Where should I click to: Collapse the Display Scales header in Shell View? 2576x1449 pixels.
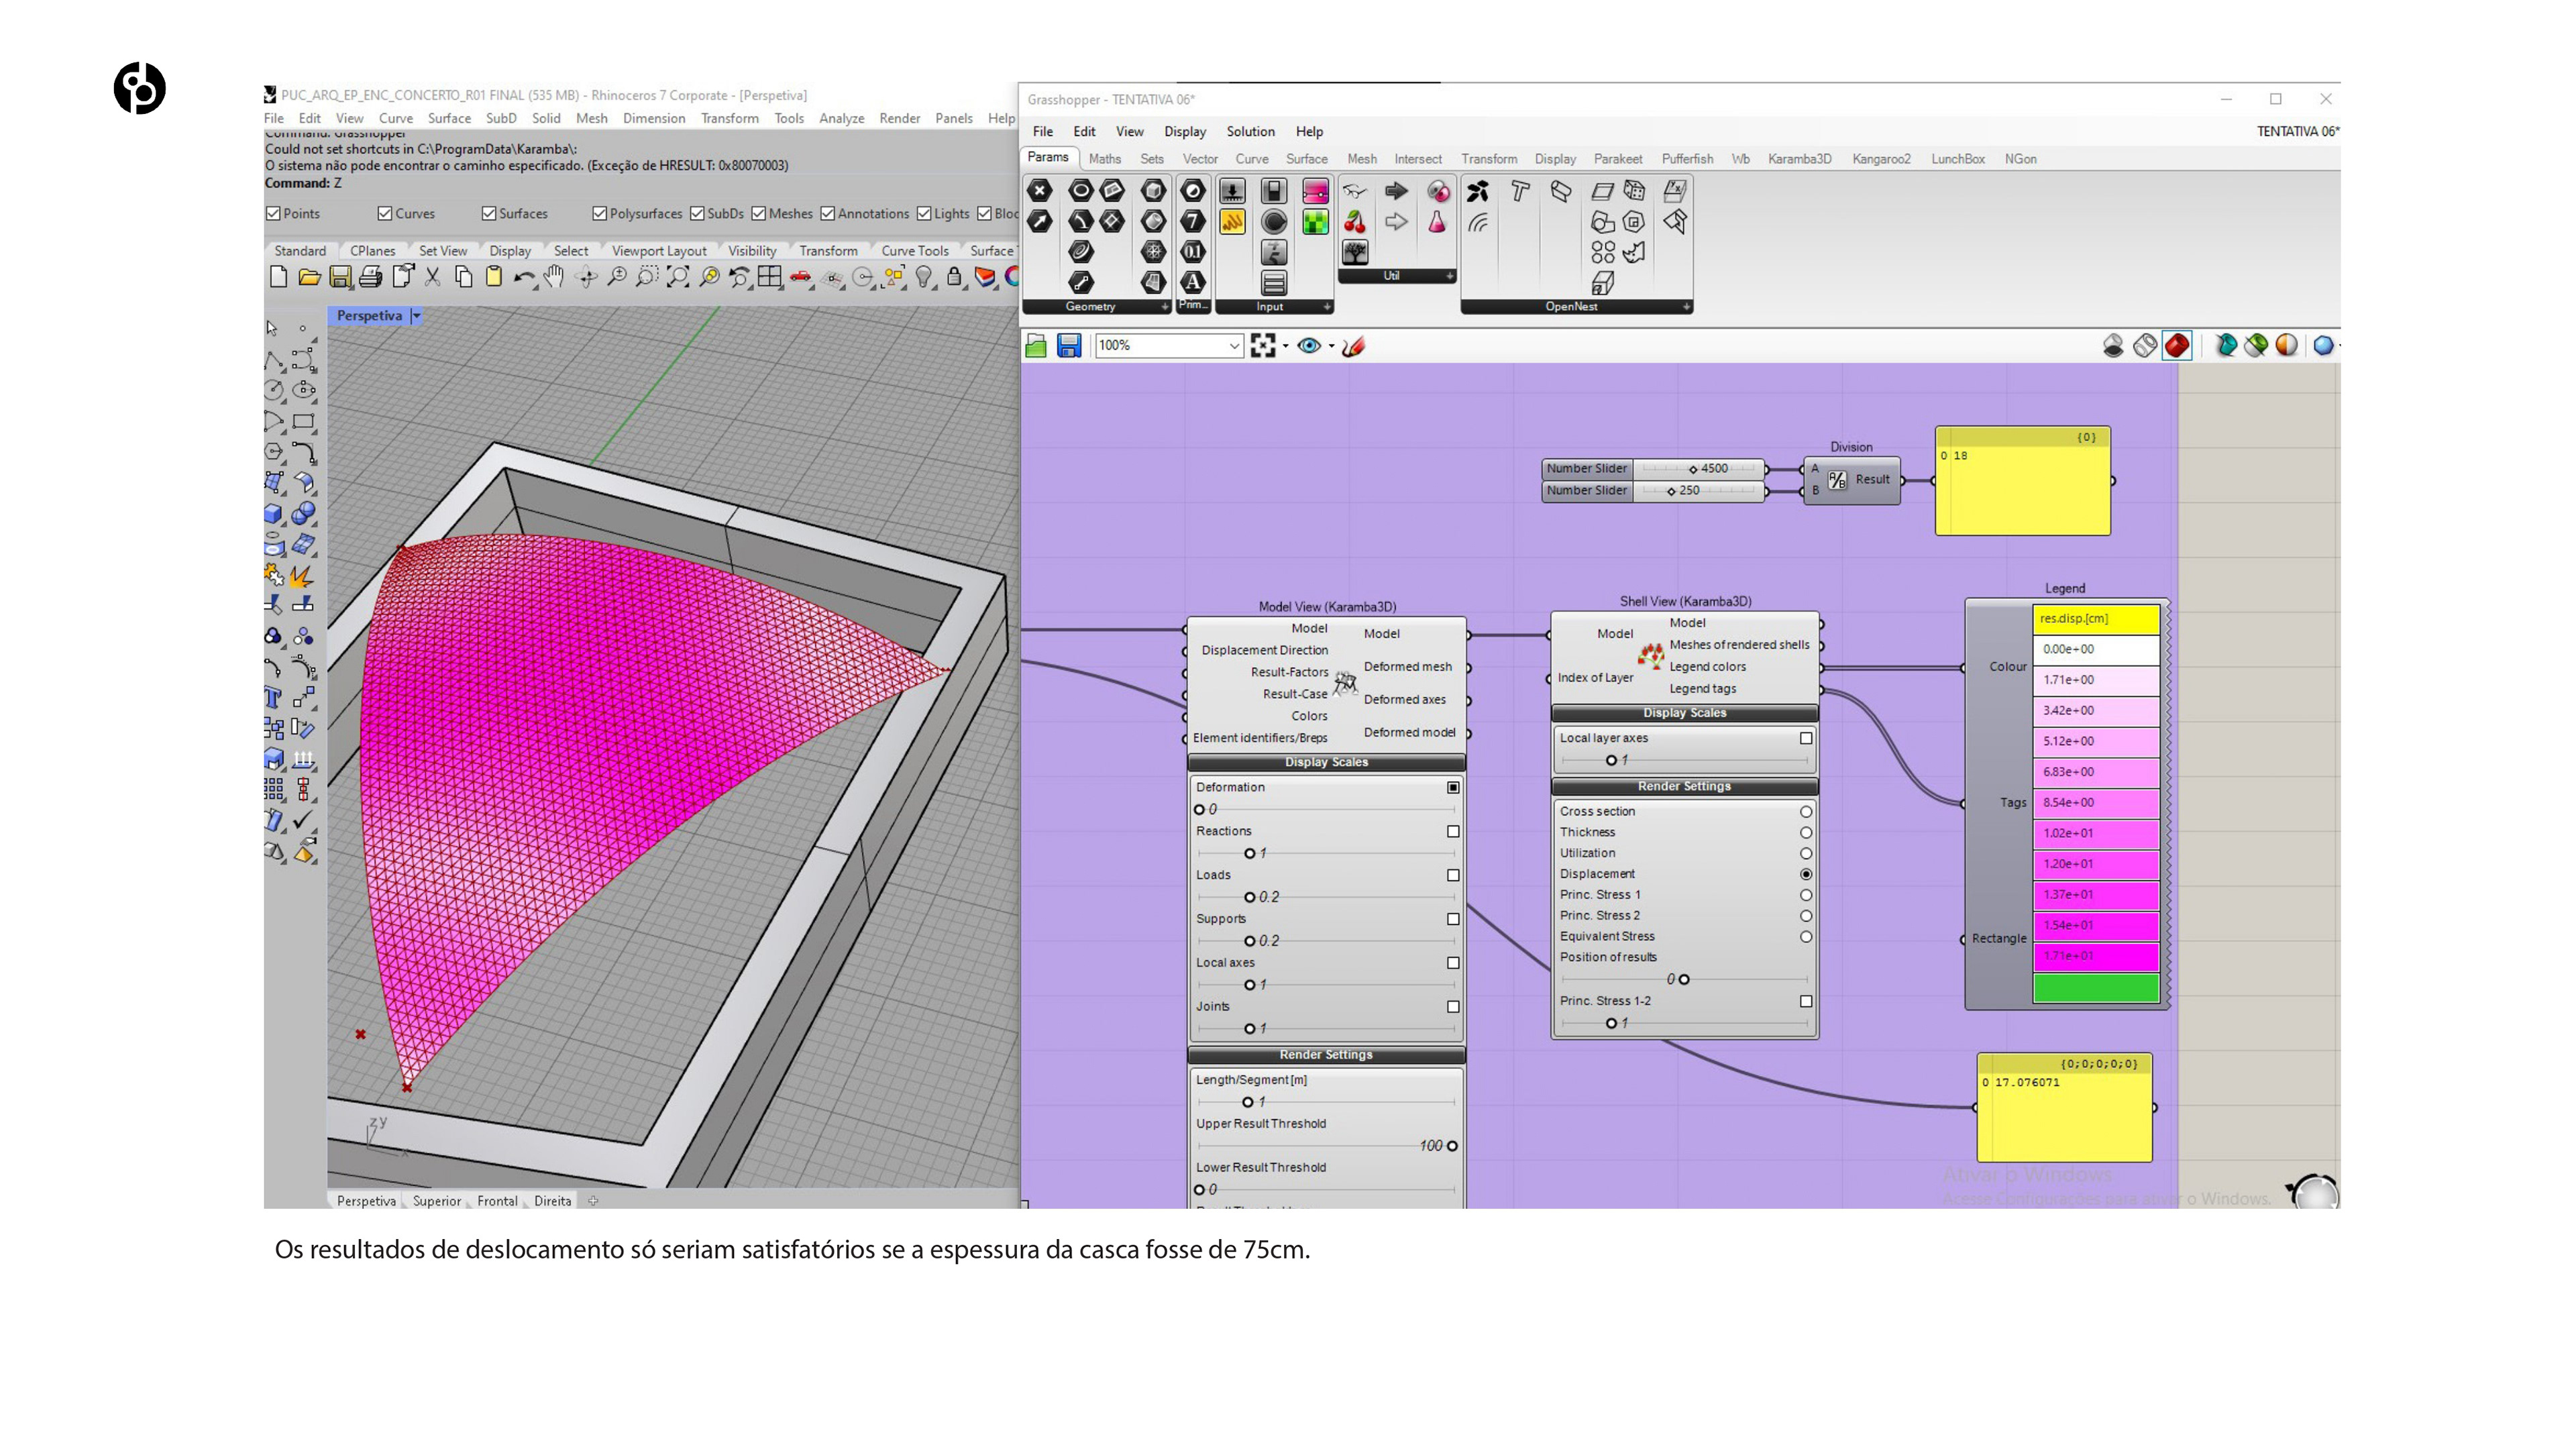point(1684,713)
